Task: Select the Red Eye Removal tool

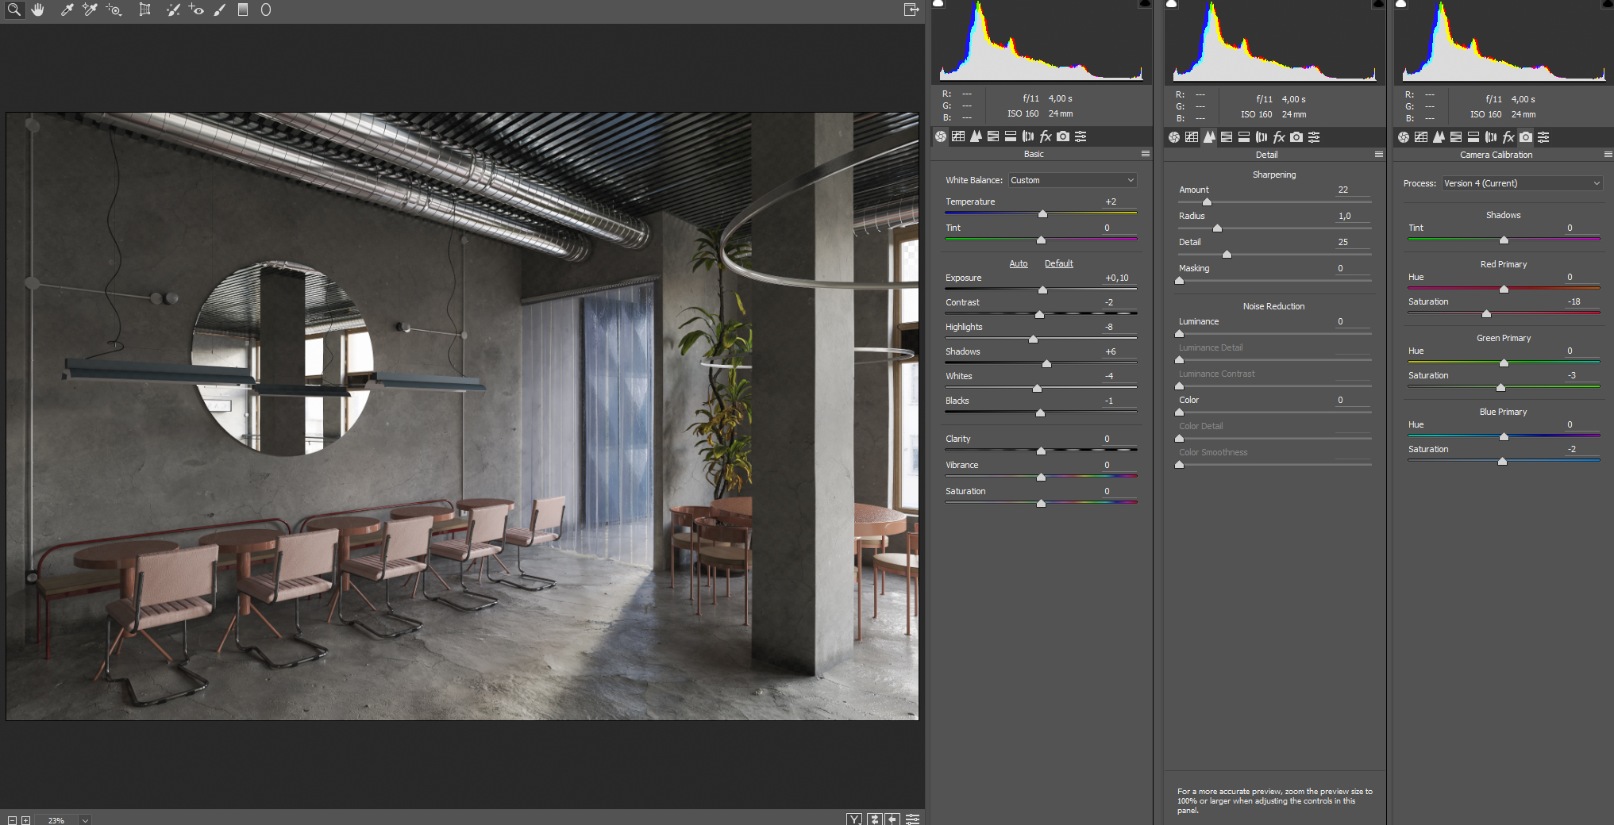Action: tap(196, 10)
